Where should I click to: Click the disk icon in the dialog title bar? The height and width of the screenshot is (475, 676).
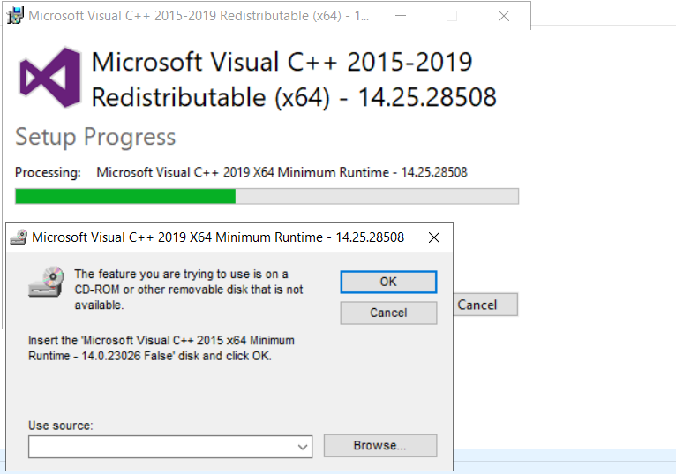tap(19, 237)
